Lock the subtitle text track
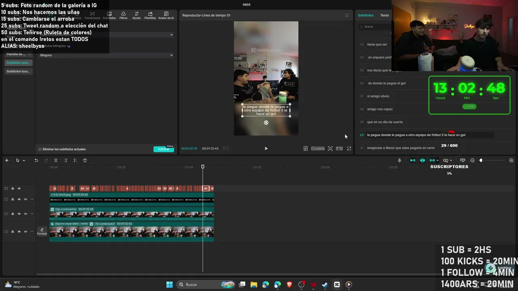Viewport: 518px width, 291px height. pyautogui.click(x=13, y=188)
